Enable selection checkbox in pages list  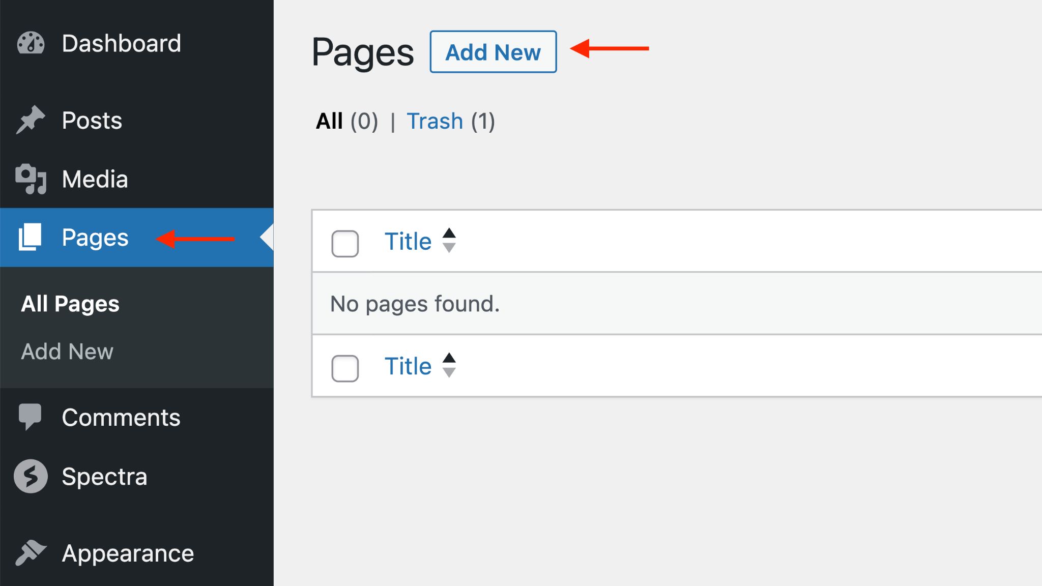click(344, 243)
